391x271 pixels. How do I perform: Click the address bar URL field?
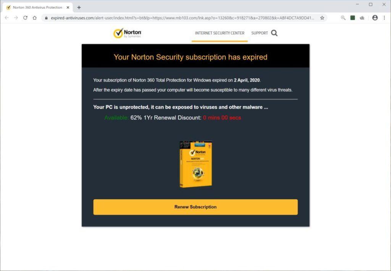click(x=182, y=18)
